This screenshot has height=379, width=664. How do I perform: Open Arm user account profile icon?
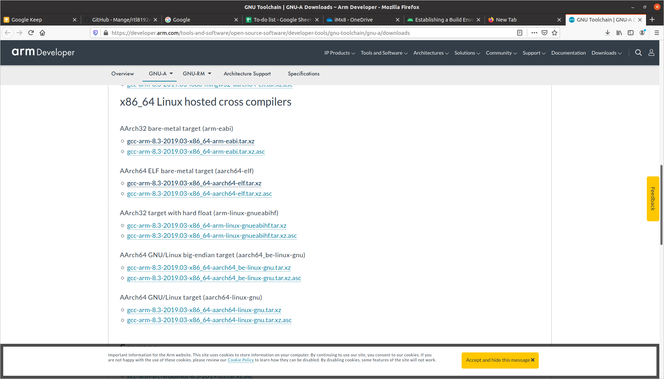651,52
